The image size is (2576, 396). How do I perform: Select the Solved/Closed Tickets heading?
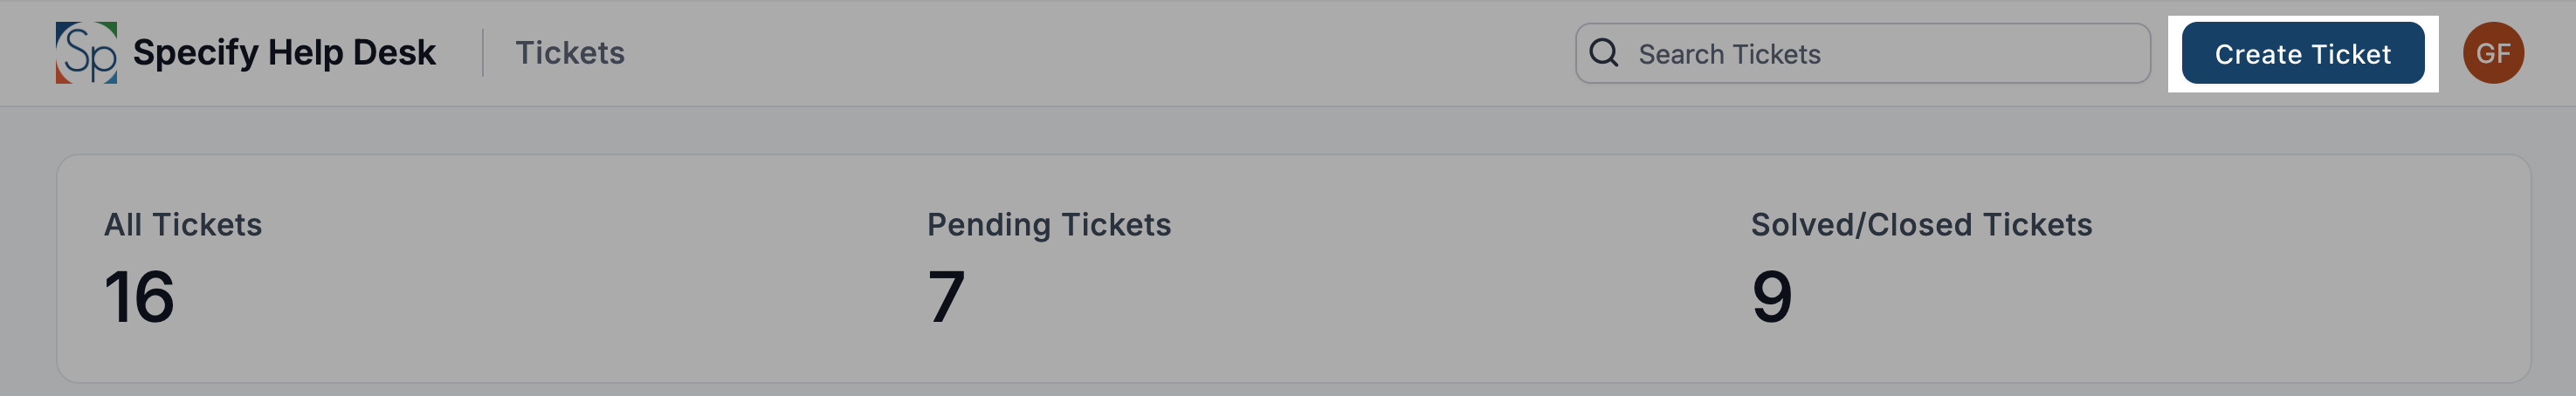pos(1920,225)
